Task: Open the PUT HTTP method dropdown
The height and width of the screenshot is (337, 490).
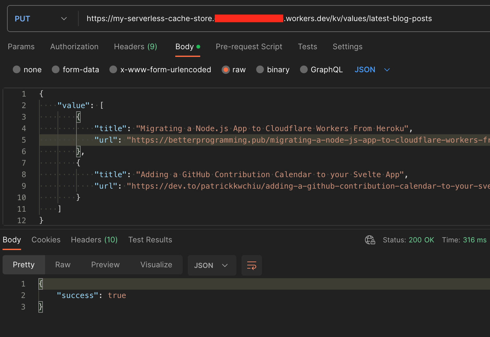Action: [x=41, y=19]
